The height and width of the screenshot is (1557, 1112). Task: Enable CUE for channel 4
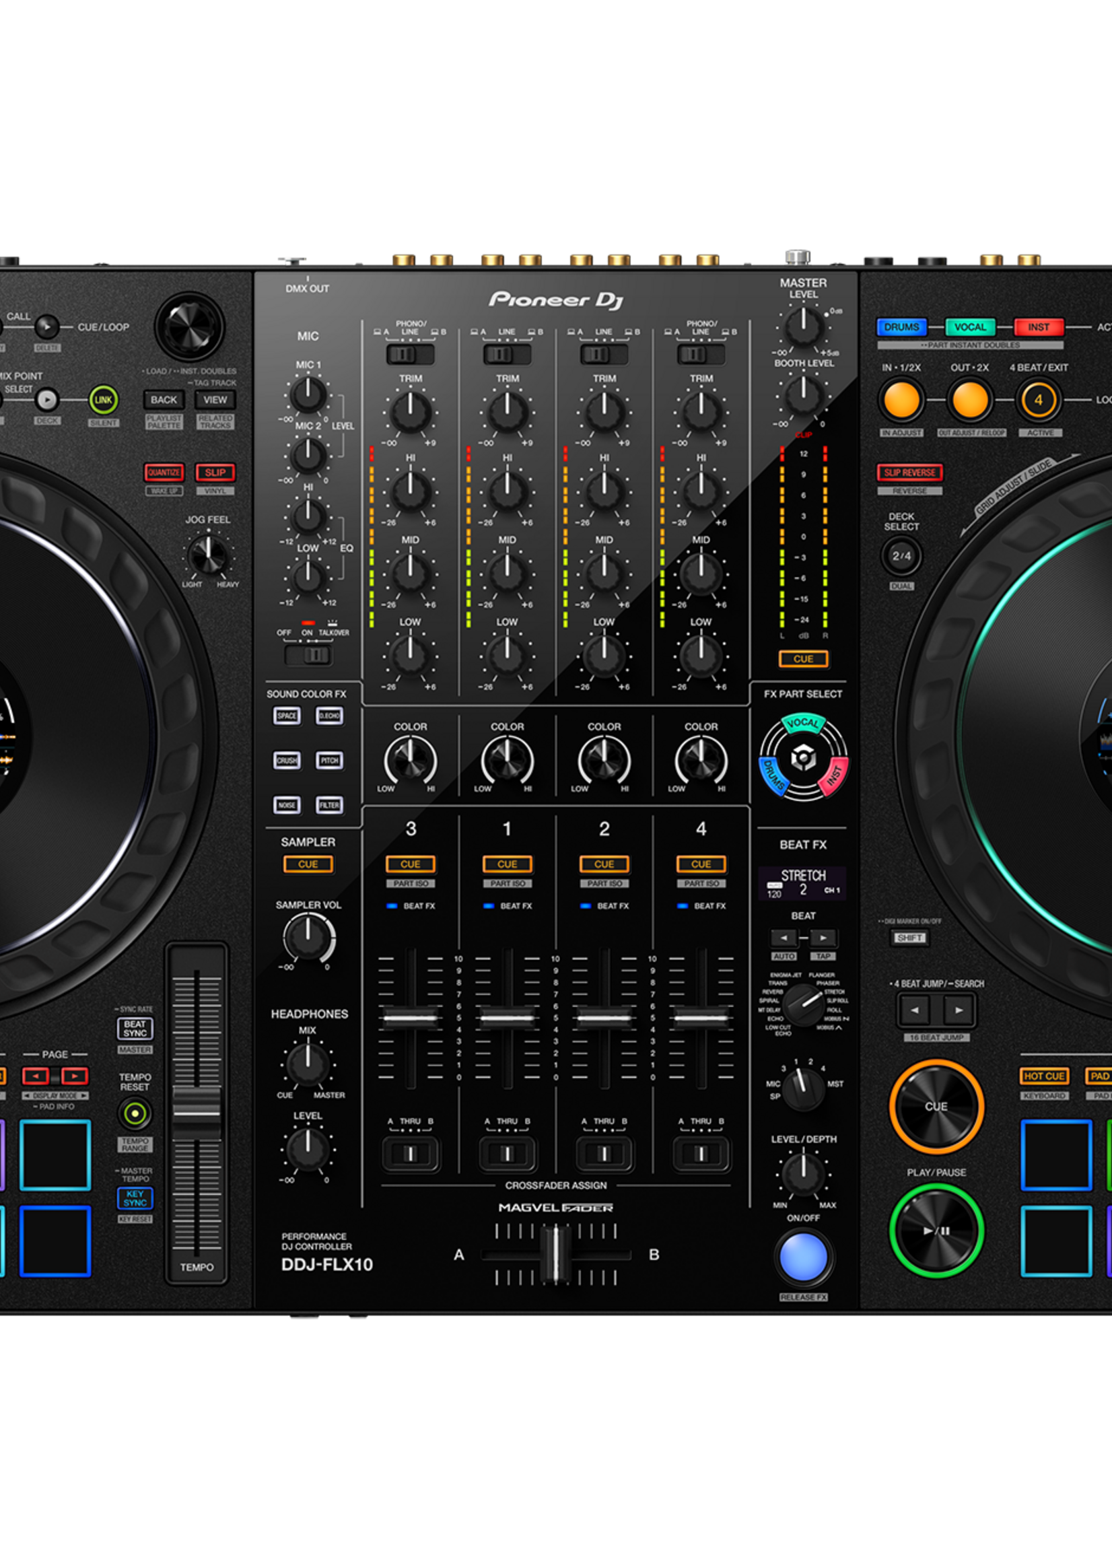coord(701,864)
